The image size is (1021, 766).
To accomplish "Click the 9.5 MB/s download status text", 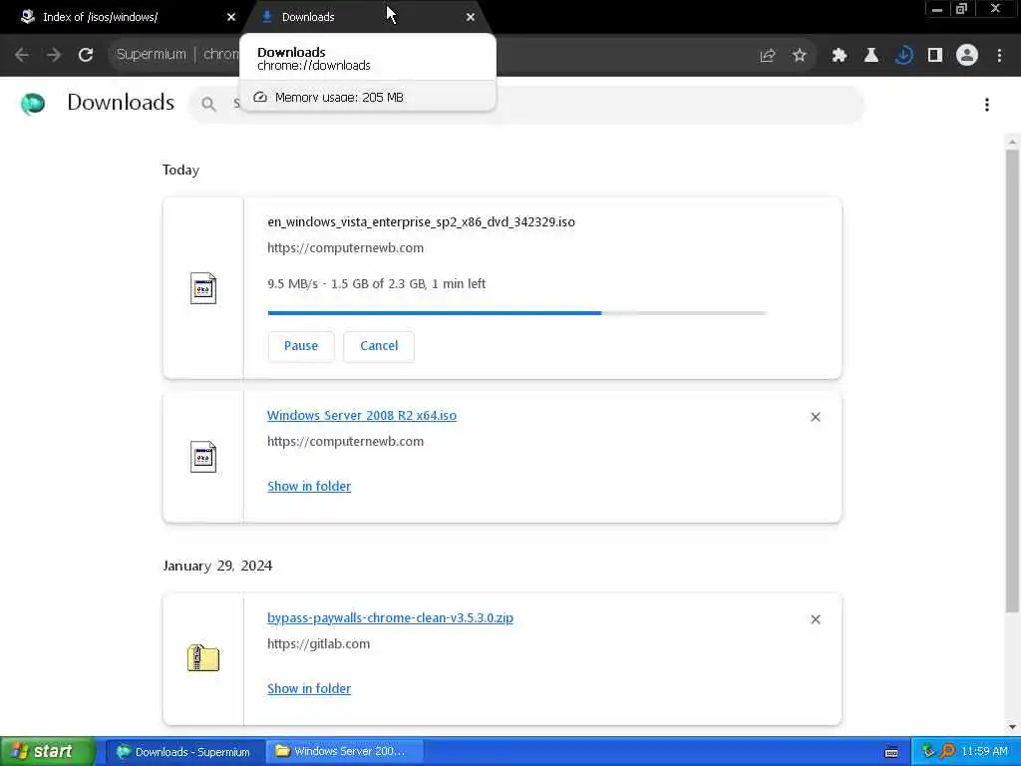I will (376, 284).
